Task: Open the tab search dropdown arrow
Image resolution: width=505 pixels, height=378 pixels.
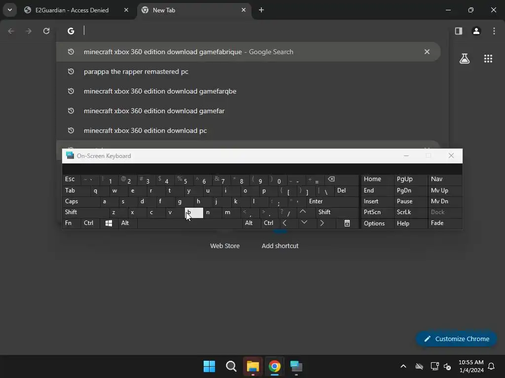Action: pos(10,10)
